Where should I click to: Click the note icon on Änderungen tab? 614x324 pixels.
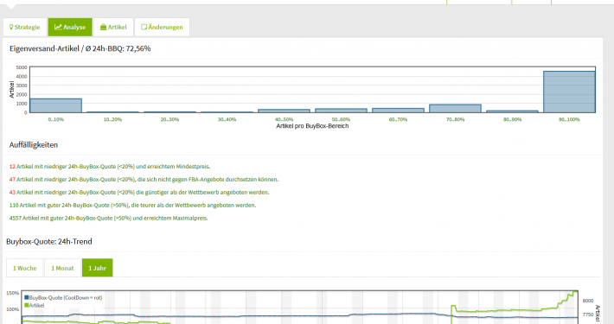144,27
